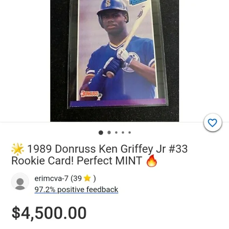
Task: Add listing to watchlist with heart icon
Action: tap(213, 122)
